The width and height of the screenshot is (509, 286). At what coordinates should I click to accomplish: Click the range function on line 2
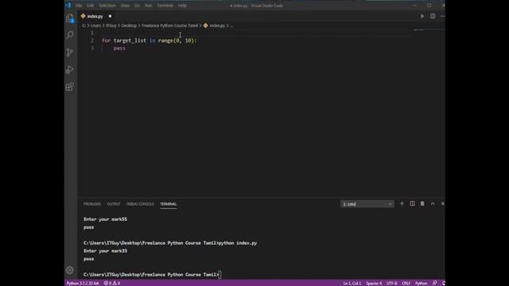(x=165, y=41)
